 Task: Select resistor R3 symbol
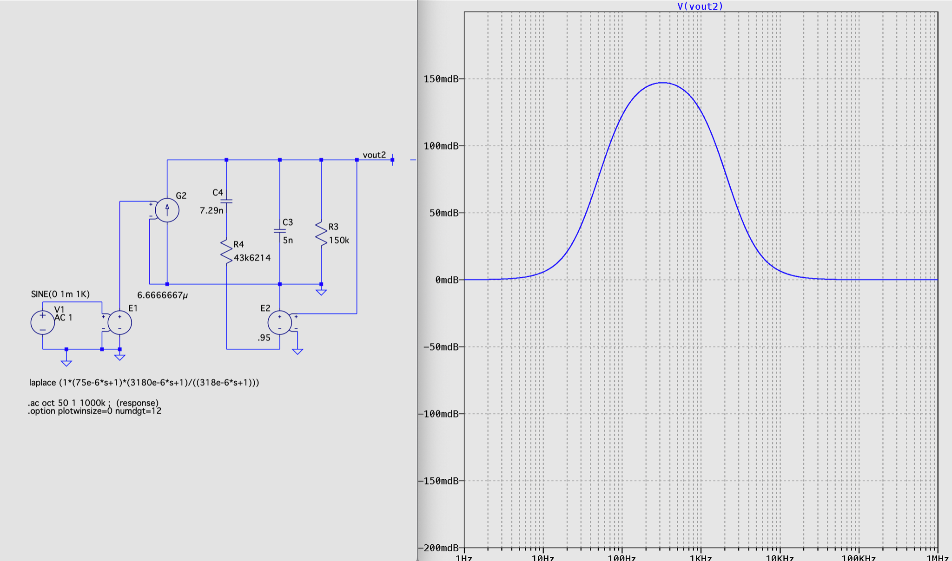(321, 234)
